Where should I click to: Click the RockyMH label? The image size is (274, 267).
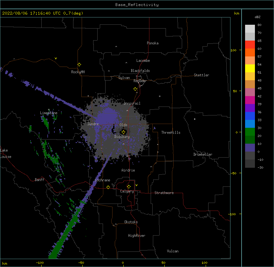point(78,72)
